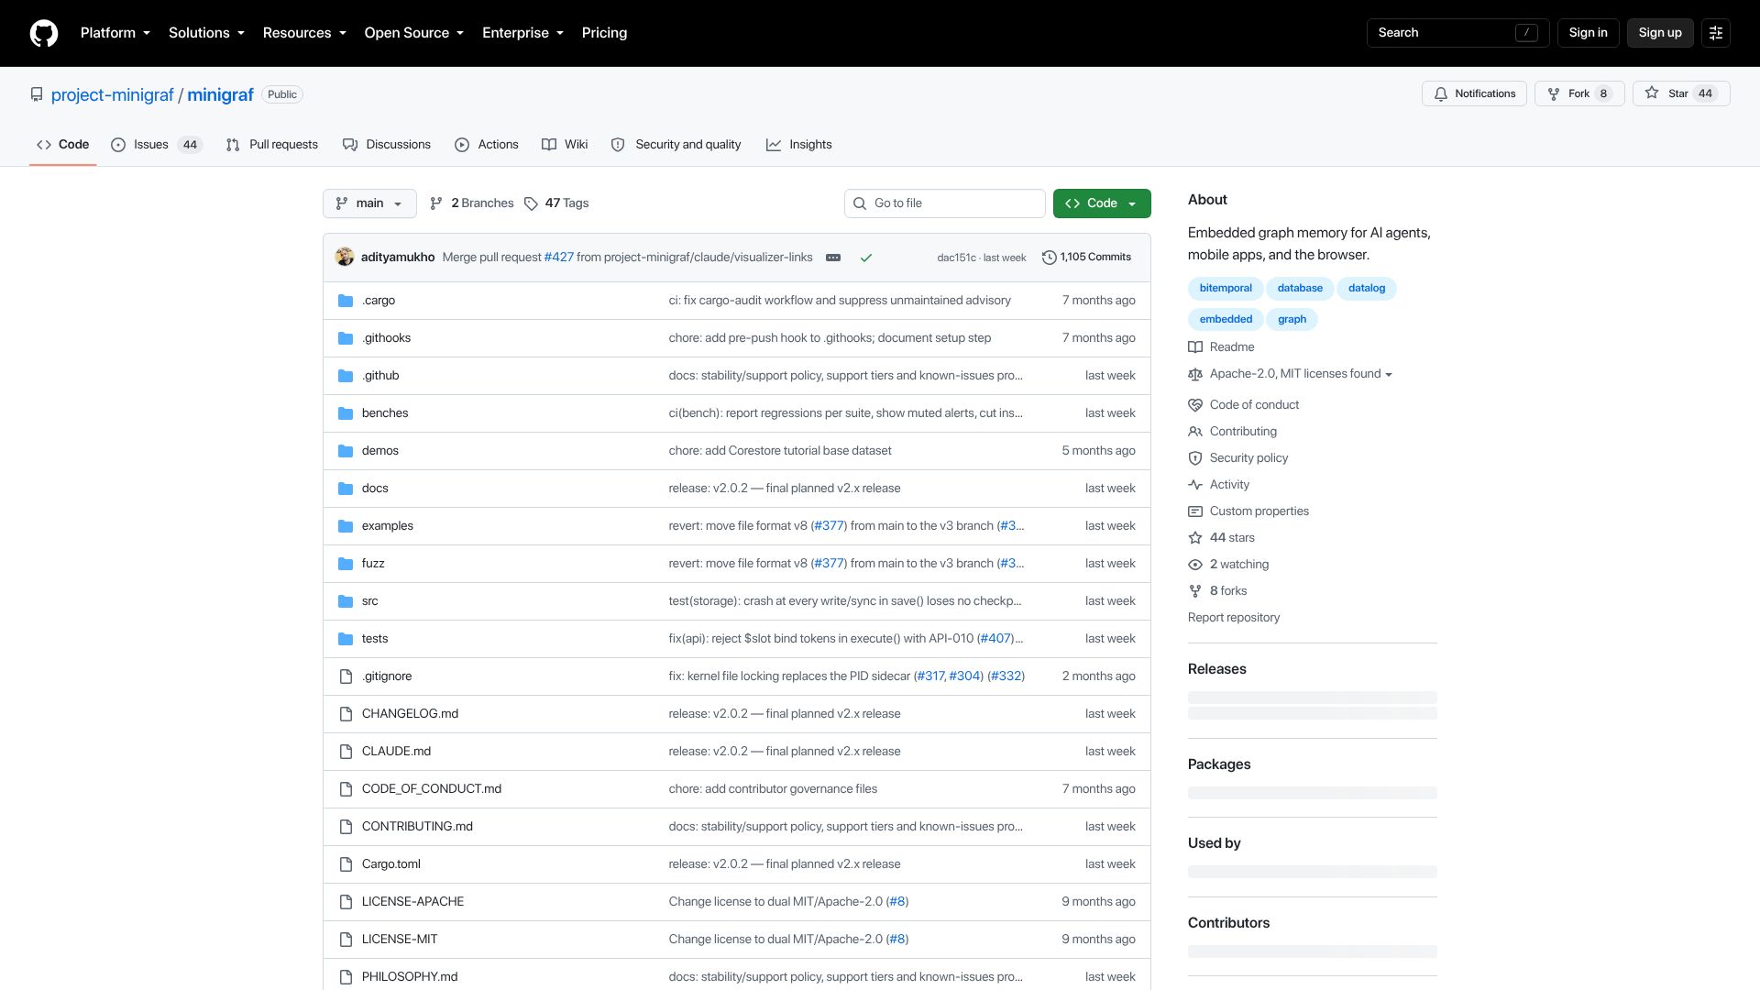The width and height of the screenshot is (1760, 990).
Task: Expand commit message ellipsis icon
Action: [833, 258]
